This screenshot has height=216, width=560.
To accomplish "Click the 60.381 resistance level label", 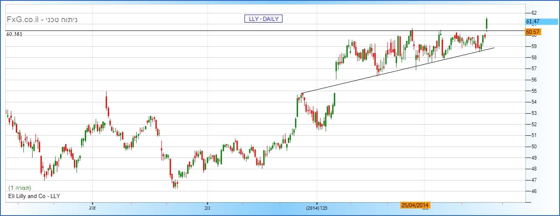I will coord(14,34).
